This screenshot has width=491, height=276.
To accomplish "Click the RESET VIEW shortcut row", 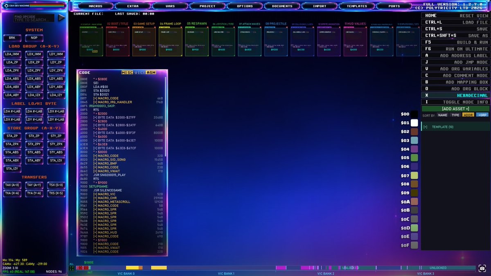I will click(455, 16).
